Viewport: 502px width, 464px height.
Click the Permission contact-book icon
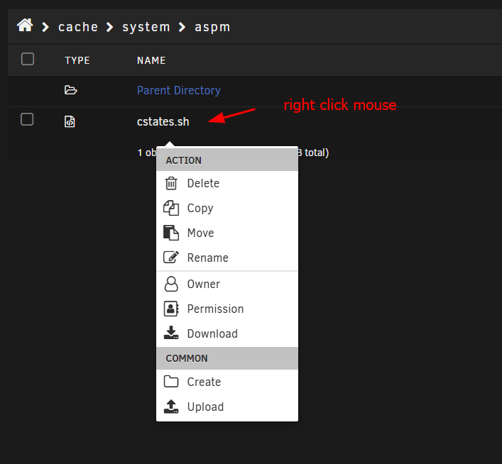[171, 309]
